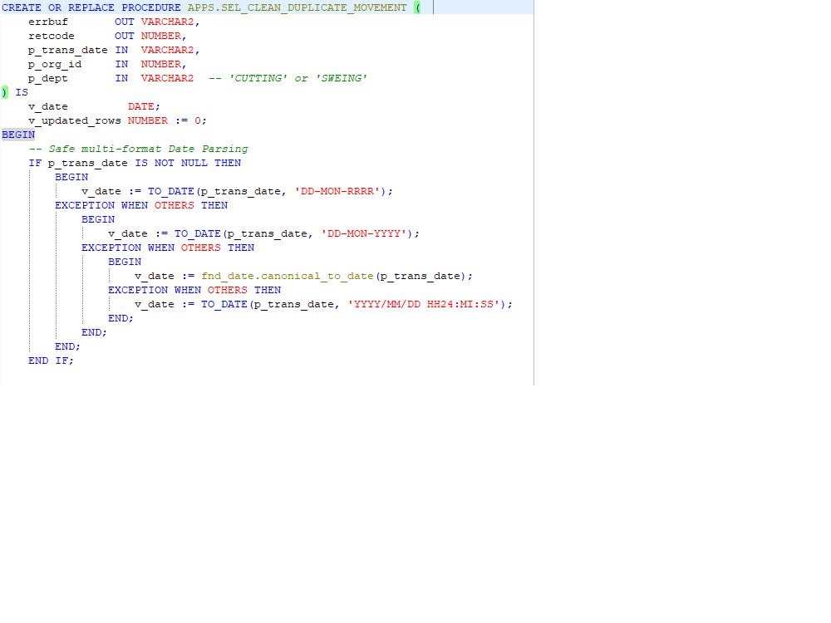
Task: Click the 'DD-MON-YYYY' format string
Action: (x=364, y=233)
